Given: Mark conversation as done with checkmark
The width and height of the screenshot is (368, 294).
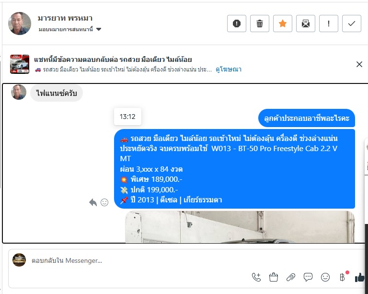Looking at the screenshot, I should pos(352,24).
